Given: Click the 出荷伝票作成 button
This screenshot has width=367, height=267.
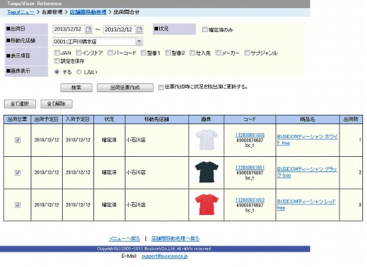Looking at the screenshot, I should [125, 87].
